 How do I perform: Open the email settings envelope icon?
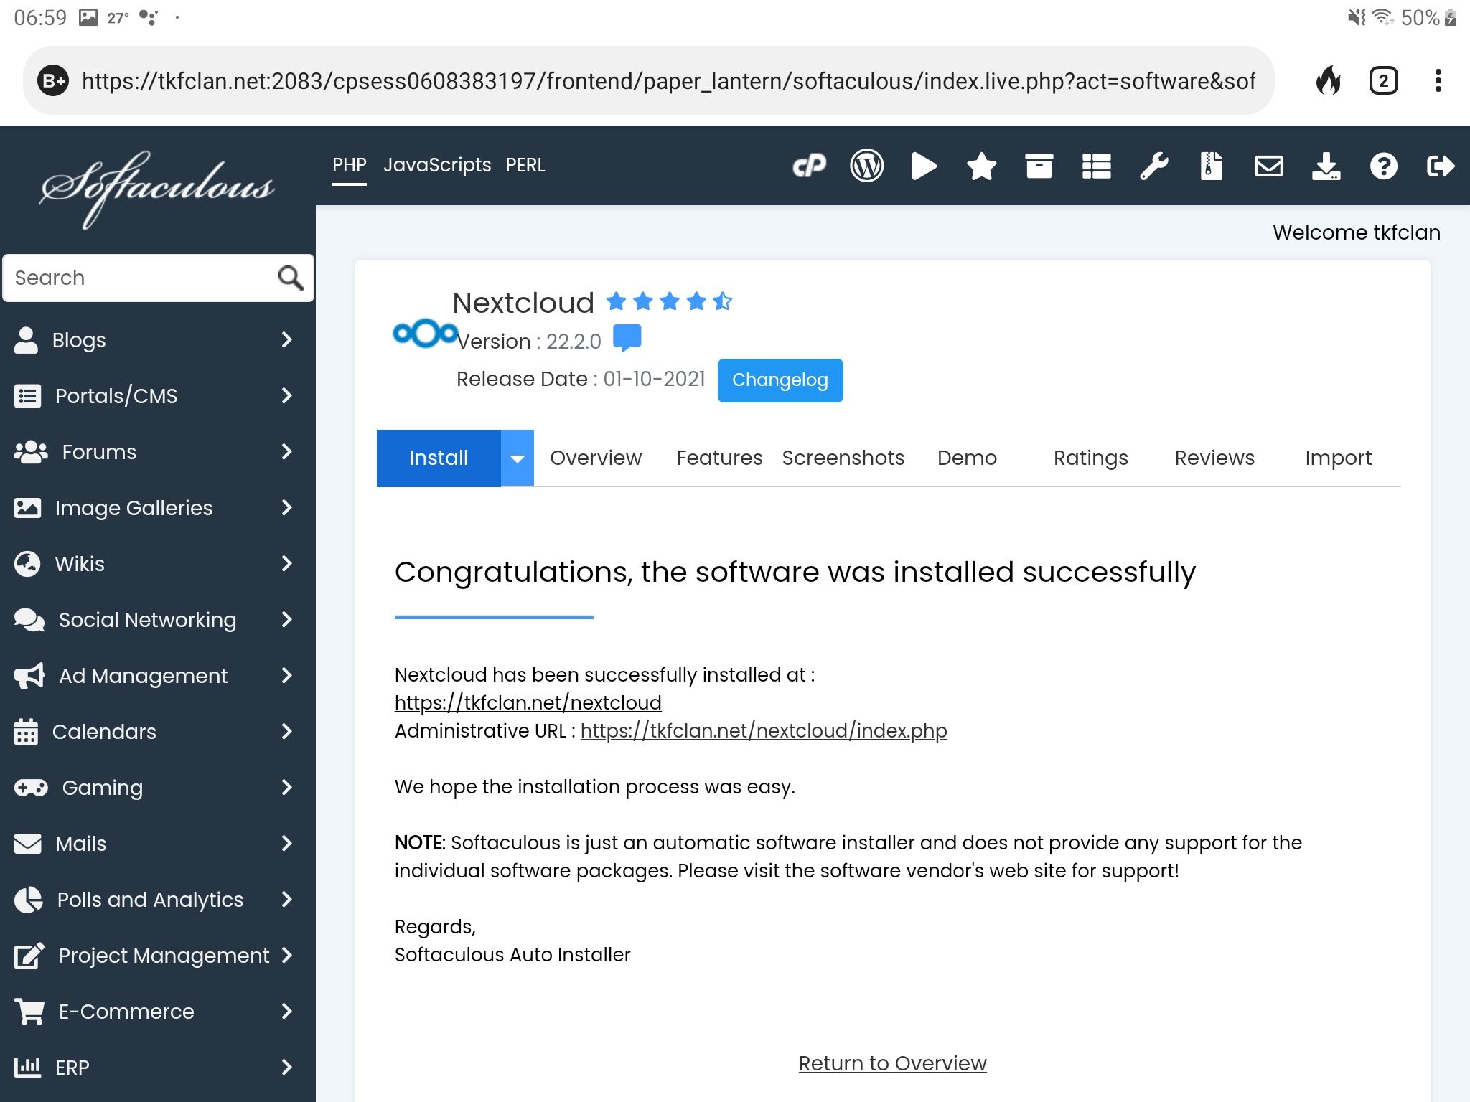(1268, 166)
